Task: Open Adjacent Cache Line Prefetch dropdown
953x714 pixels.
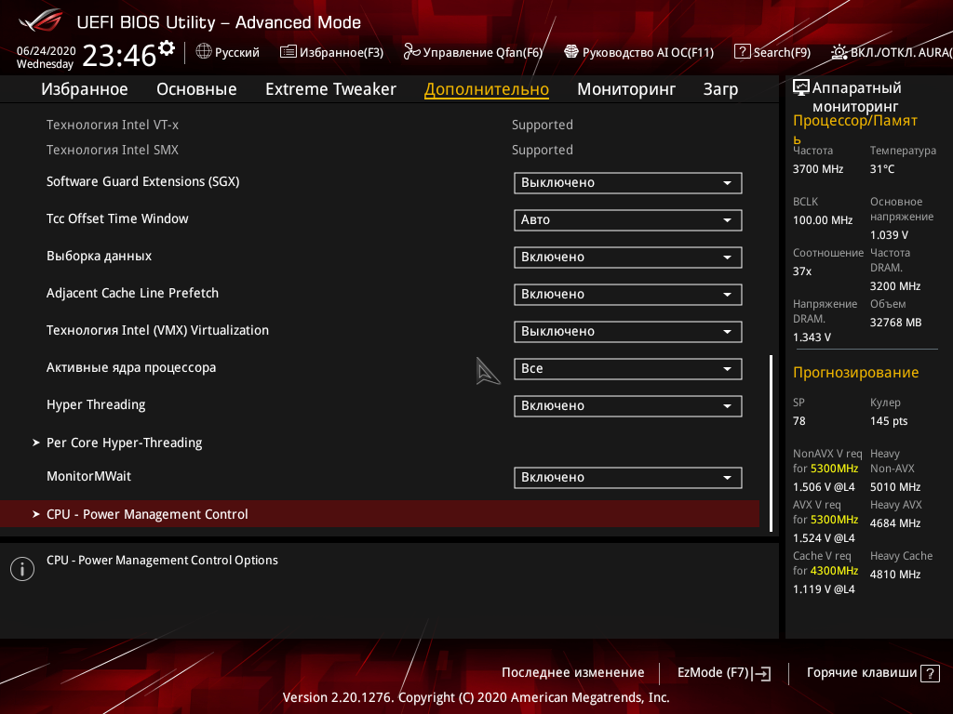Action: 628,295
